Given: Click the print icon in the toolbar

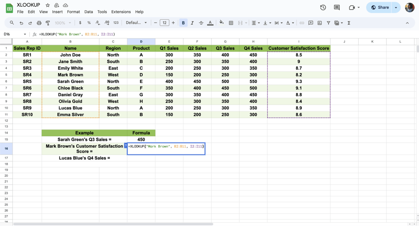Looking at the screenshot, I should coord(39,23).
